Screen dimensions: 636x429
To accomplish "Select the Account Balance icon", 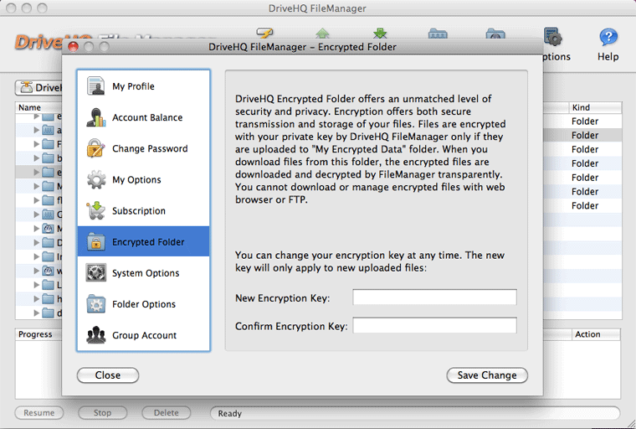I will (x=95, y=117).
